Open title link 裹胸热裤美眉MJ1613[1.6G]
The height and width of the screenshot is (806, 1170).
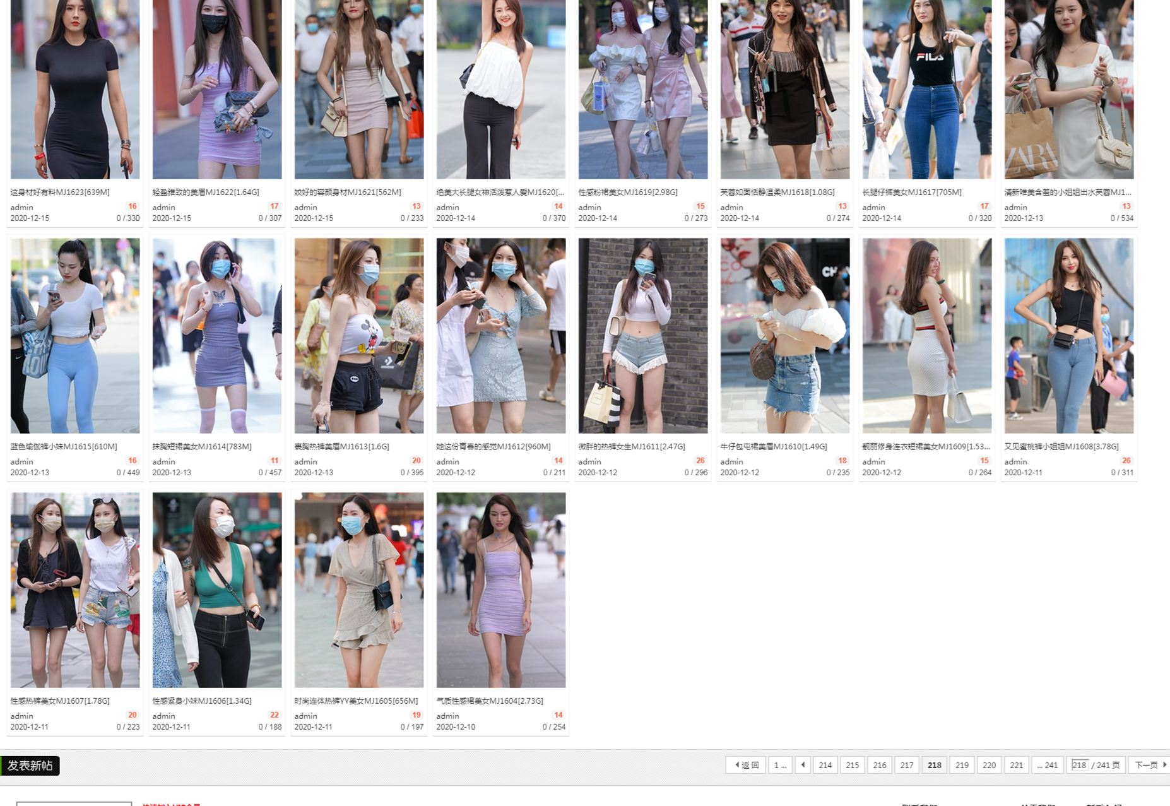(x=341, y=446)
